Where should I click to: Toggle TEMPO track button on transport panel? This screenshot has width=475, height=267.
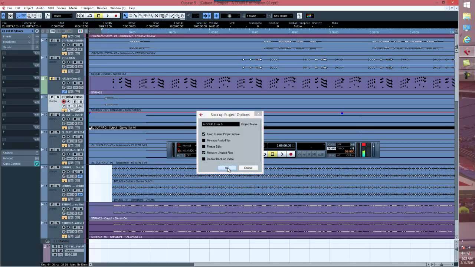pos(331,149)
